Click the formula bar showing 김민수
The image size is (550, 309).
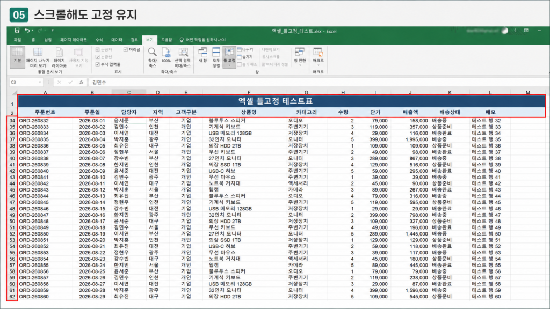click(319, 82)
